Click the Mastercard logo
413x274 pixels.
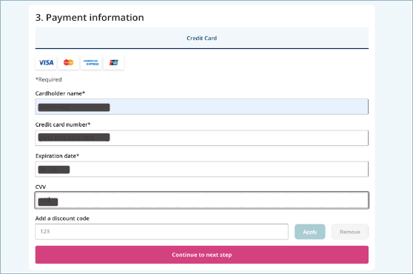69,63
